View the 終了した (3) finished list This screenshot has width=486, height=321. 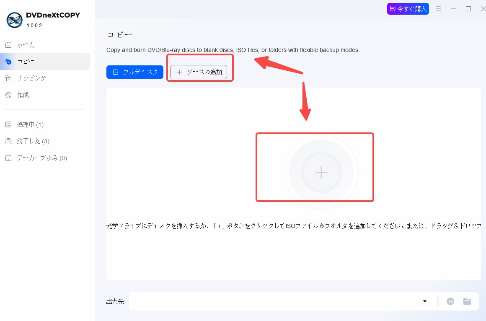coord(27,141)
